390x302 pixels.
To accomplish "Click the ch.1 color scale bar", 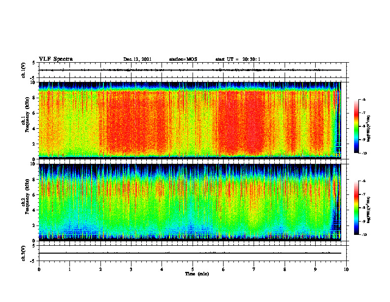I will tap(356, 126).
